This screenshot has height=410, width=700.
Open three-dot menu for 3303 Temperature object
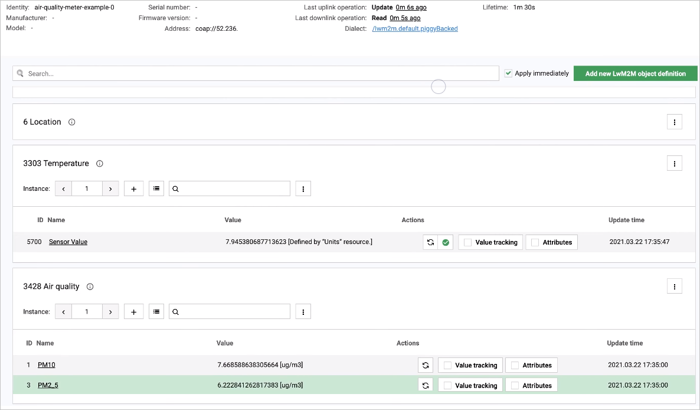[x=675, y=164]
